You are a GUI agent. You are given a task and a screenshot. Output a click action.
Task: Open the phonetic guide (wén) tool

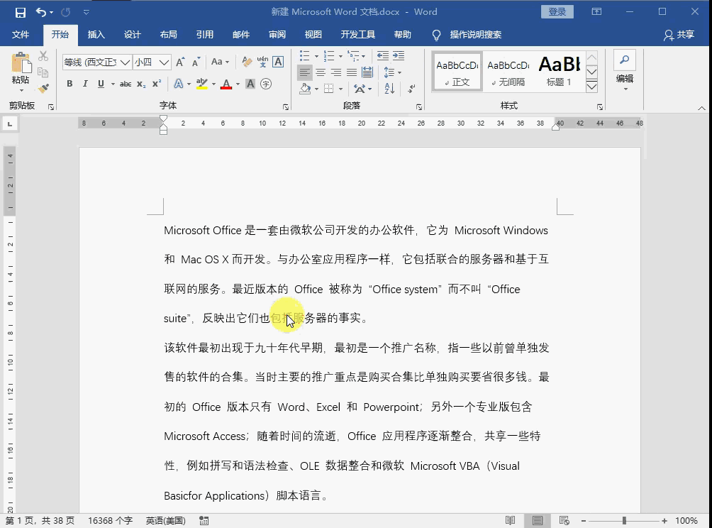(x=262, y=62)
